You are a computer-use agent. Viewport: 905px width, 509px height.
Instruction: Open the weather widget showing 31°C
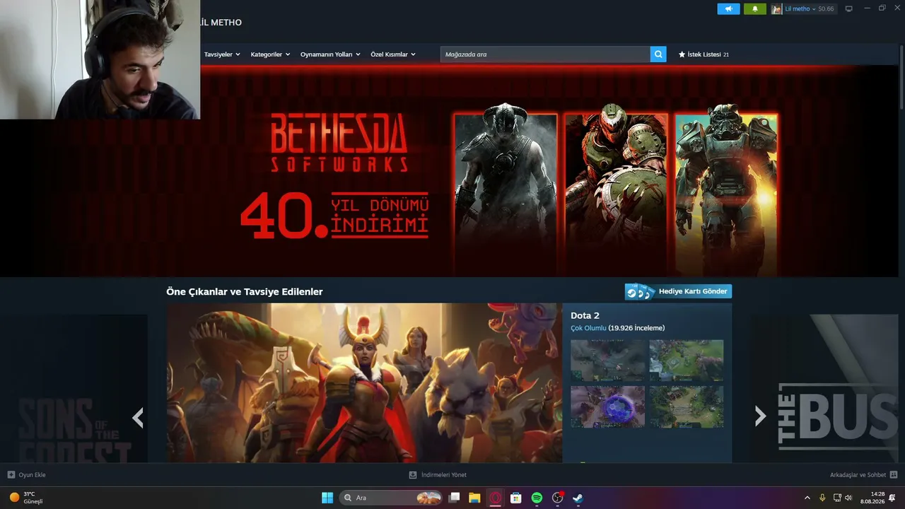tap(25, 498)
